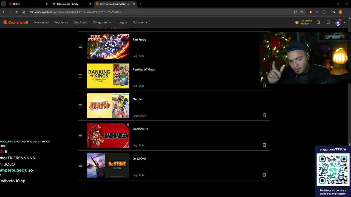
Task: Bookmark this page with the star
Action: click(x=302, y=12)
